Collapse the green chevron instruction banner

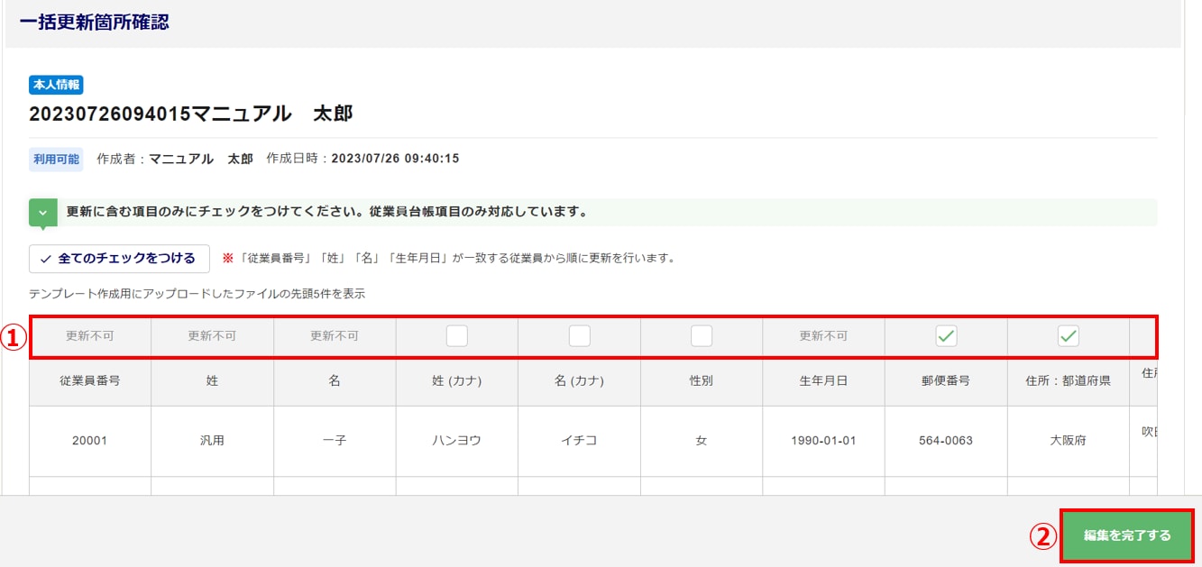click(x=42, y=213)
